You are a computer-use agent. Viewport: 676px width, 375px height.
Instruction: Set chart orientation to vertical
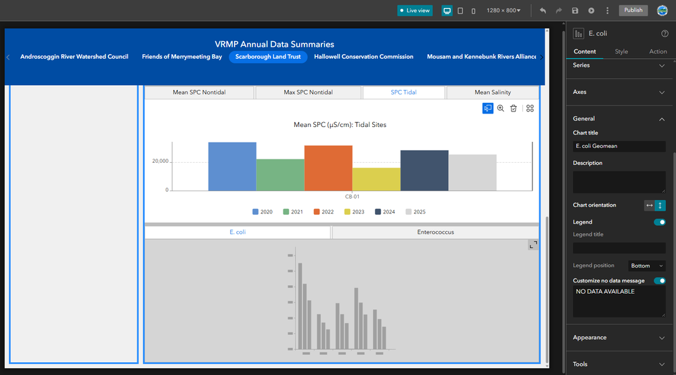(660, 205)
